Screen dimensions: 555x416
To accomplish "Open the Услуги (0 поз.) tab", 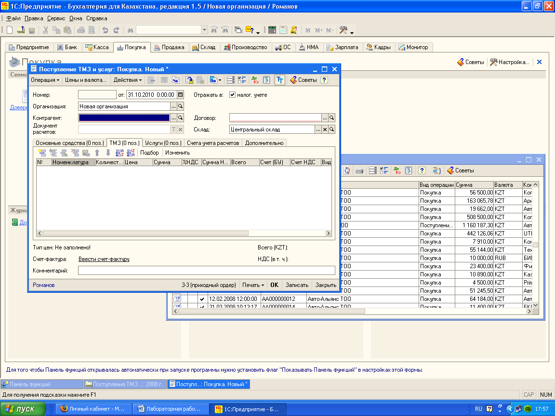I will point(163,143).
